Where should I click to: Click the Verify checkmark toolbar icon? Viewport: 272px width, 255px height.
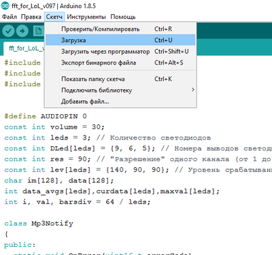pyautogui.click(x=9, y=31)
